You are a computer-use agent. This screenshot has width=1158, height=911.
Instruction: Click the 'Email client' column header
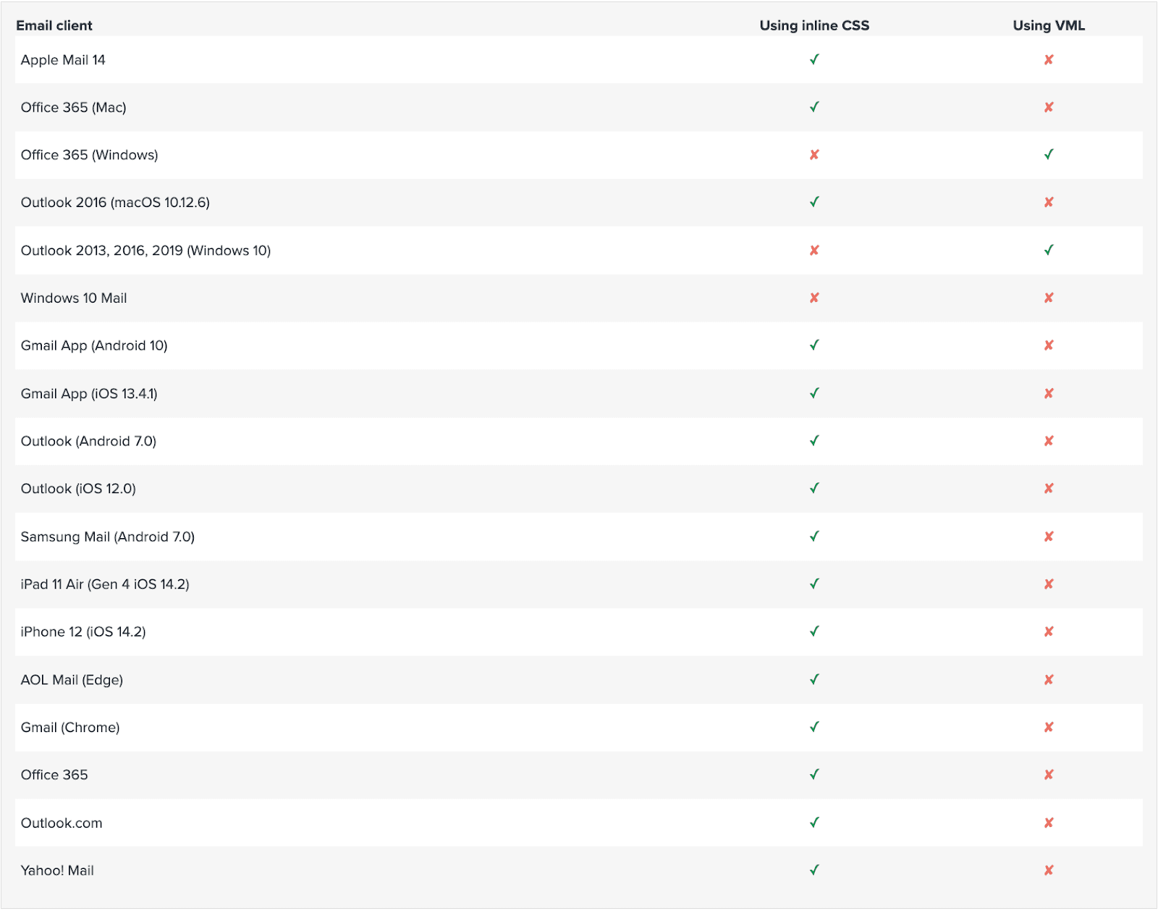coord(54,25)
